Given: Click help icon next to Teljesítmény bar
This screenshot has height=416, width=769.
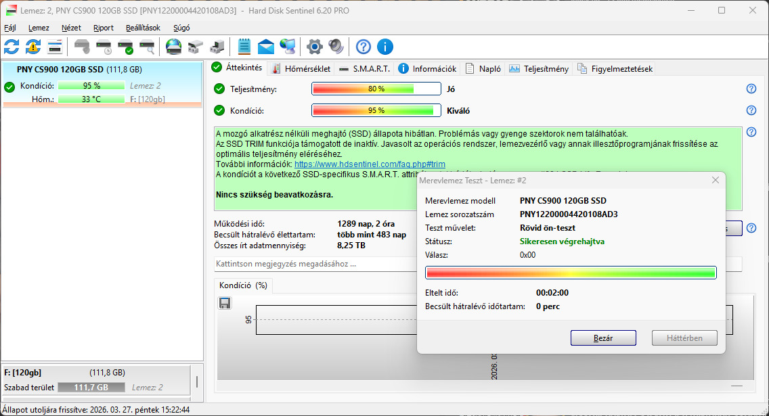Looking at the screenshot, I should (x=751, y=89).
